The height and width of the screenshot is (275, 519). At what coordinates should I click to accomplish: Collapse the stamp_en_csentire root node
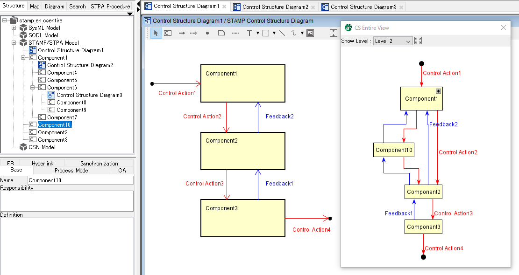pyautogui.click(x=5, y=21)
